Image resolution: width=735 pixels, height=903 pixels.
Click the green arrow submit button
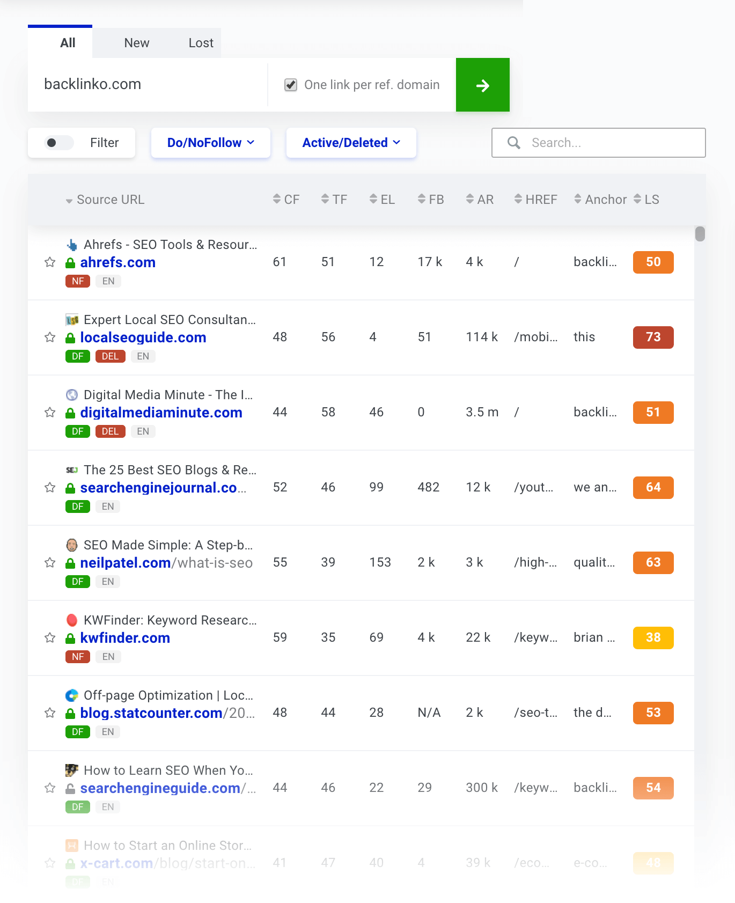pos(483,85)
